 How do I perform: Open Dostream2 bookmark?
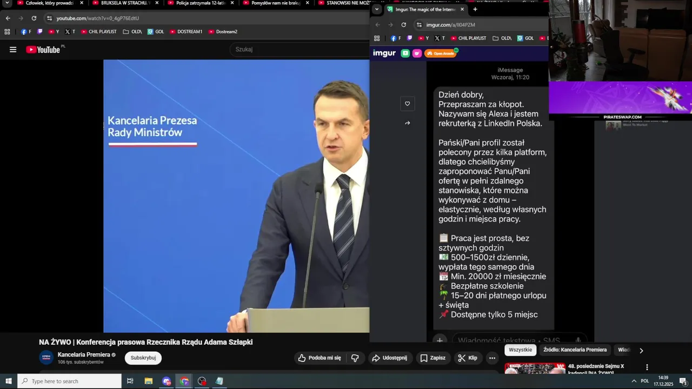point(223,32)
